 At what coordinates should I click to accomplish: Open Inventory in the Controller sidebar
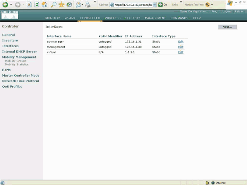coord(10,41)
